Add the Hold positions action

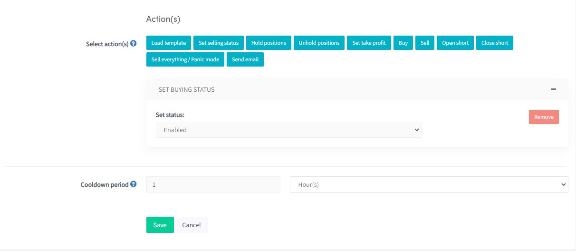point(269,43)
